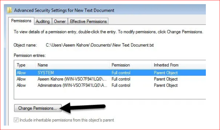Select the Permissions tab

click(21, 21)
